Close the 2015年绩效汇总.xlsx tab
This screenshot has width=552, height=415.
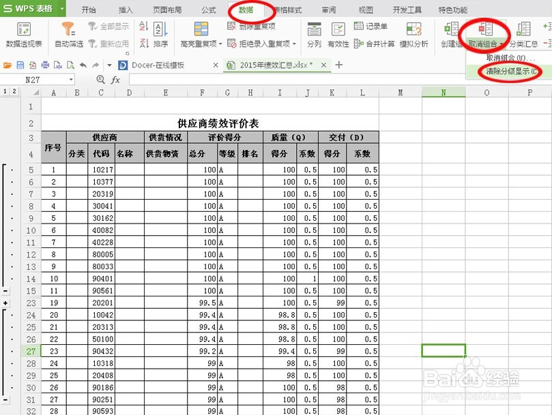pyautogui.click(x=323, y=65)
